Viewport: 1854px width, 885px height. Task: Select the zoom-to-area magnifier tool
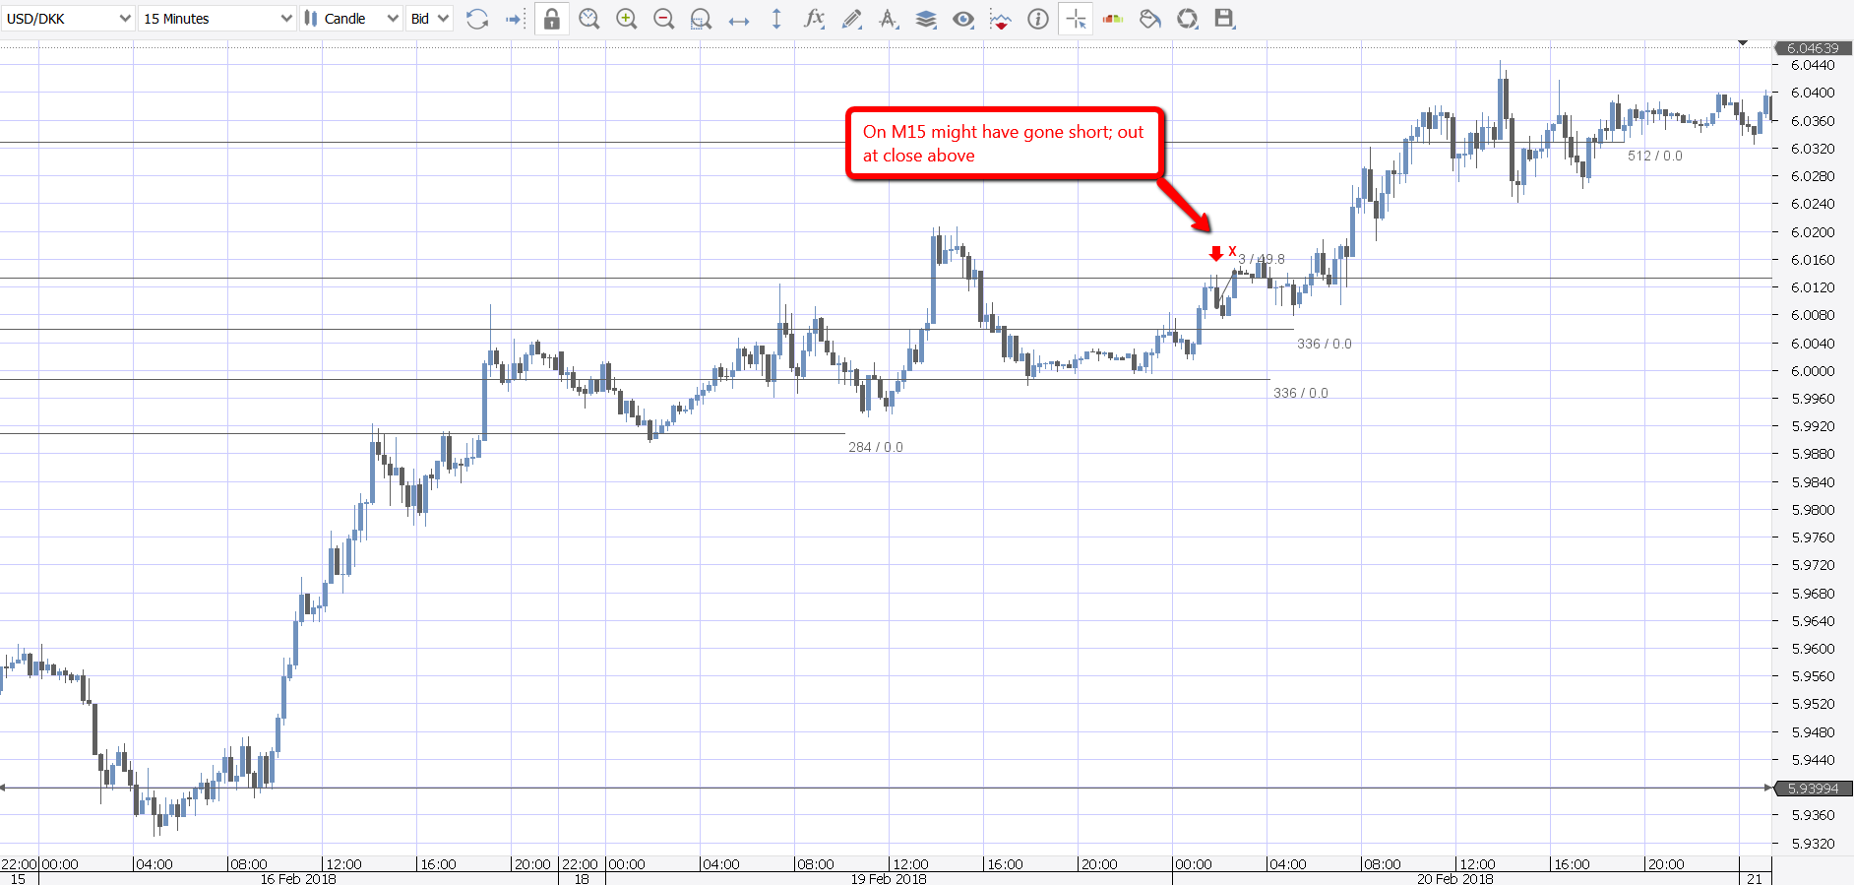(x=701, y=19)
